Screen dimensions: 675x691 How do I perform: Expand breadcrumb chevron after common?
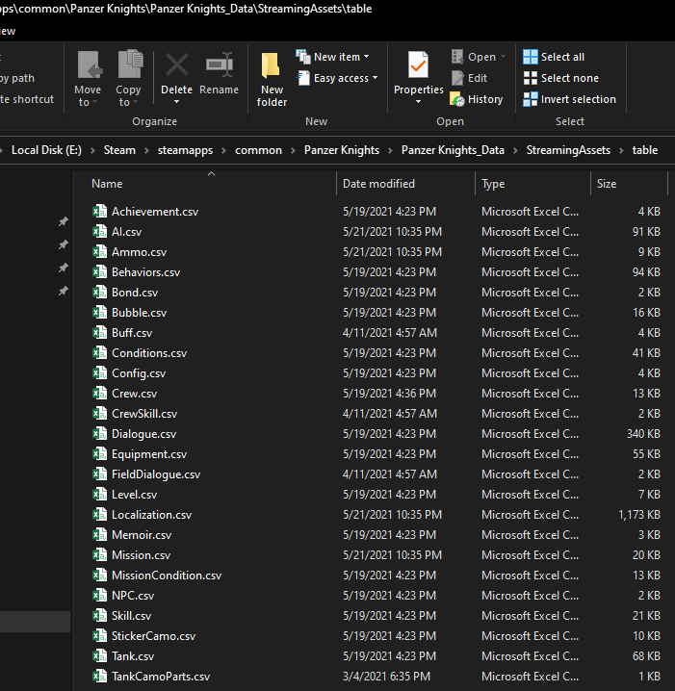(293, 150)
